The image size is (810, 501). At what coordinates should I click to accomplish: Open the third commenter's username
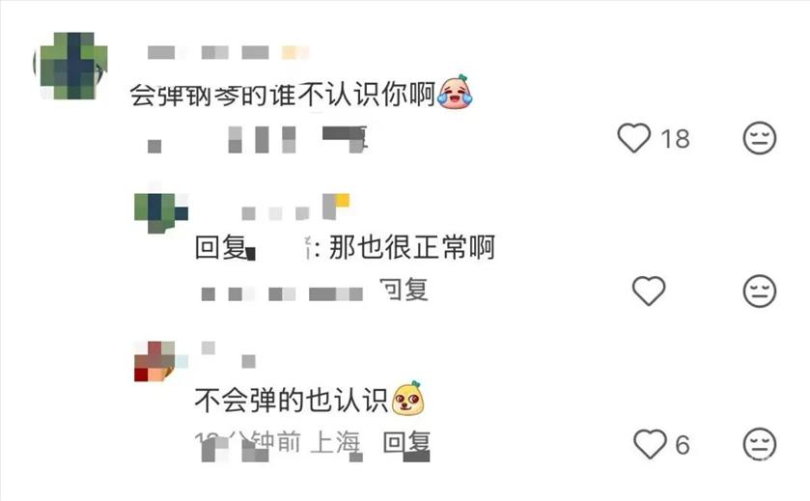click(x=228, y=355)
